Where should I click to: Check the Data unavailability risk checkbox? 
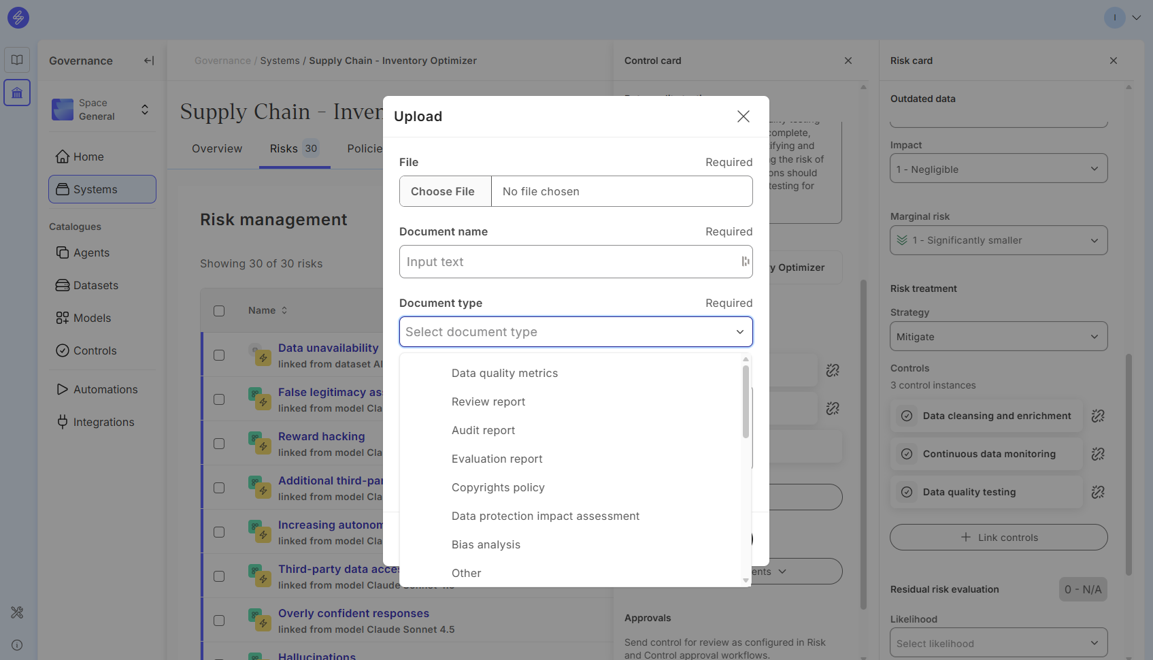219,355
